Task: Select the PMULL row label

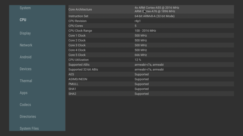Action: (73, 84)
